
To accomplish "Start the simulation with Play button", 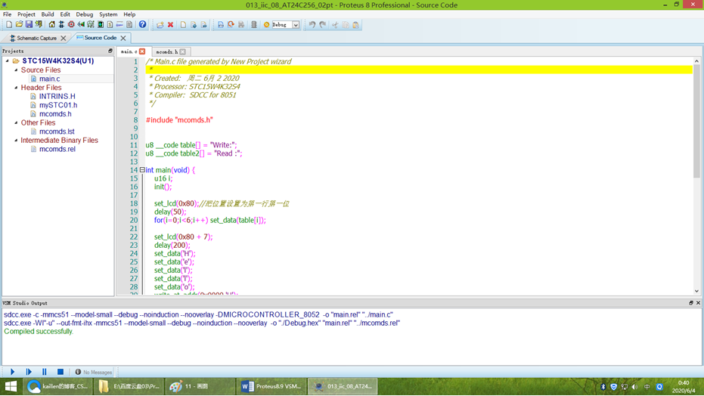I will 13,372.
